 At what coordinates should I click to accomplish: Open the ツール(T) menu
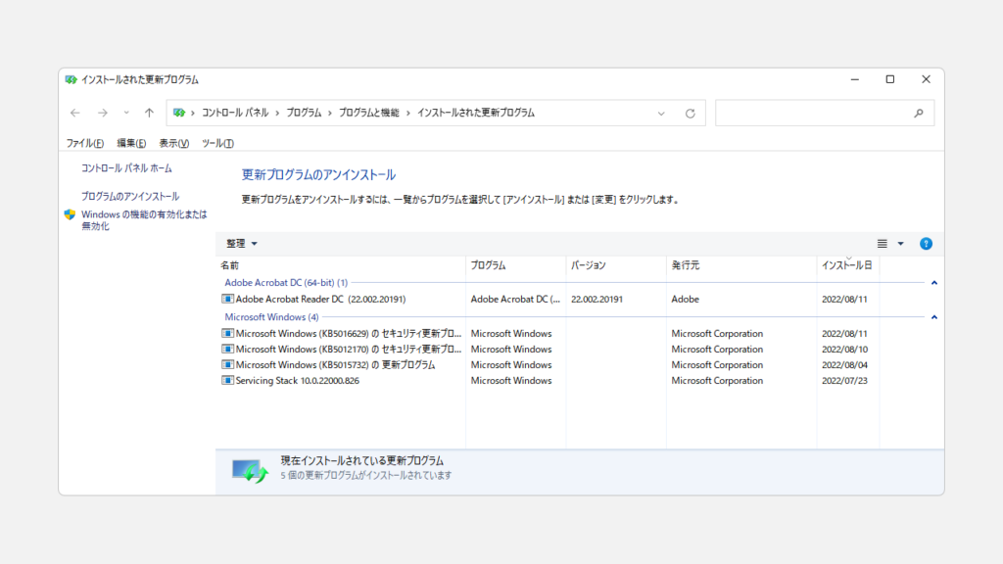[x=217, y=143]
